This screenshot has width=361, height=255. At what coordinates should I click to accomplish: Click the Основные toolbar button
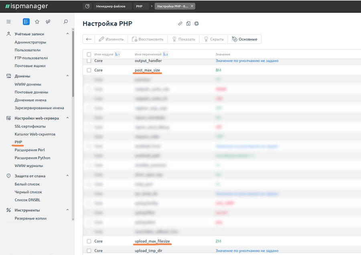click(x=245, y=39)
